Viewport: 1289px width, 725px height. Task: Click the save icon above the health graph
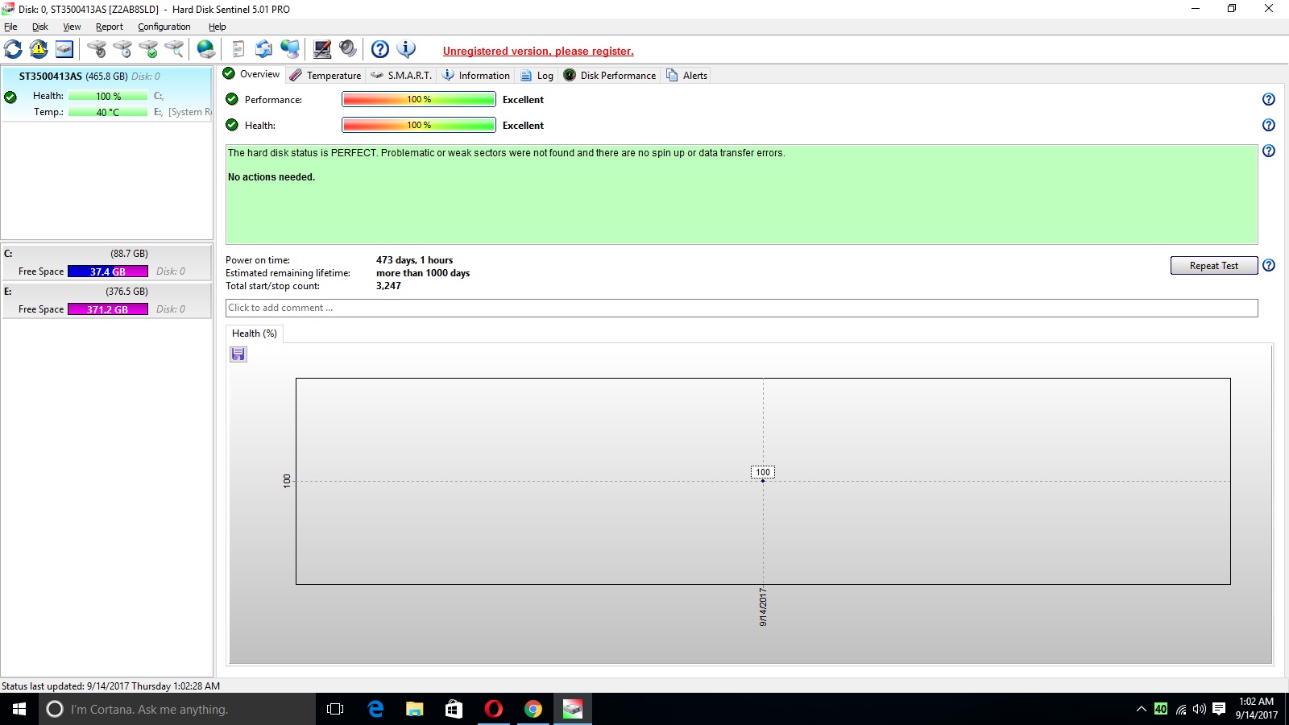pyautogui.click(x=238, y=354)
